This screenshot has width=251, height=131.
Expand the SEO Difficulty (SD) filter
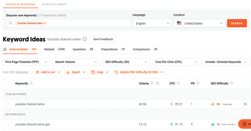coord(127,62)
